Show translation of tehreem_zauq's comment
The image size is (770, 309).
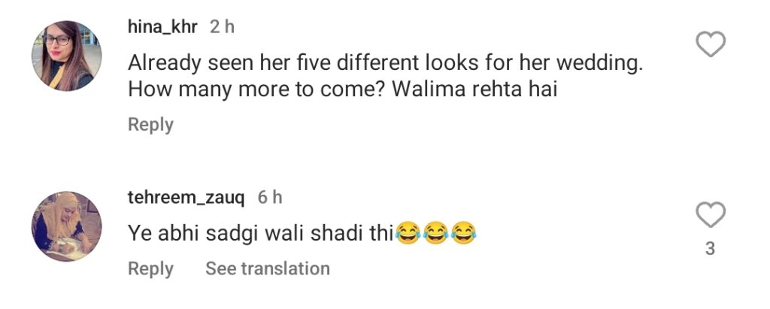coord(268,268)
